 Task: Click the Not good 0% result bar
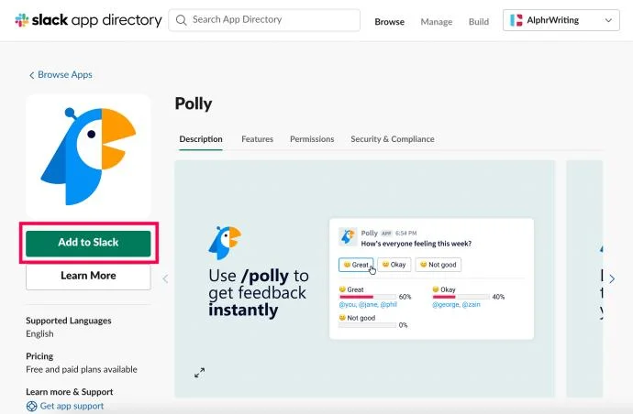[367, 325]
